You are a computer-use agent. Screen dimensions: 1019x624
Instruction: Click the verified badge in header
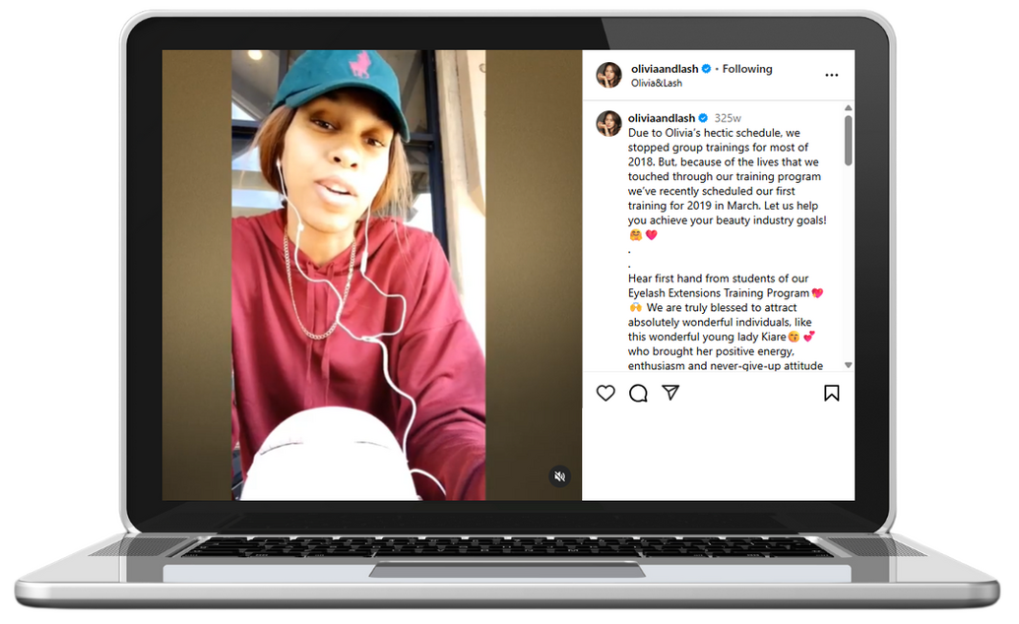pos(707,68)
